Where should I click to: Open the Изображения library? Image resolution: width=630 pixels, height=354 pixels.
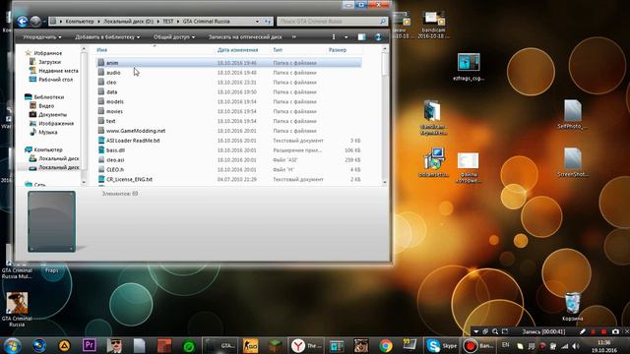51,123
